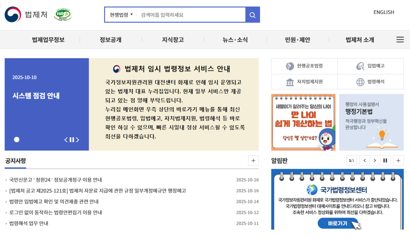Expand 알림판 with the plus button
The height and width of the screenshot is (238, 410).
click(398, 161)
